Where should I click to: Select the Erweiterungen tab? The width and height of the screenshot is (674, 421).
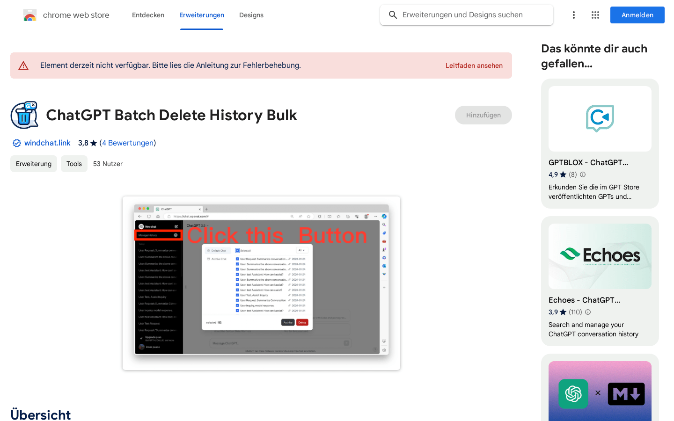click(202, 15)
